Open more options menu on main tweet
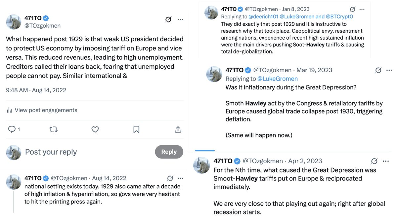This screenshot has height=222, width=397. click(x=180, y=19)
